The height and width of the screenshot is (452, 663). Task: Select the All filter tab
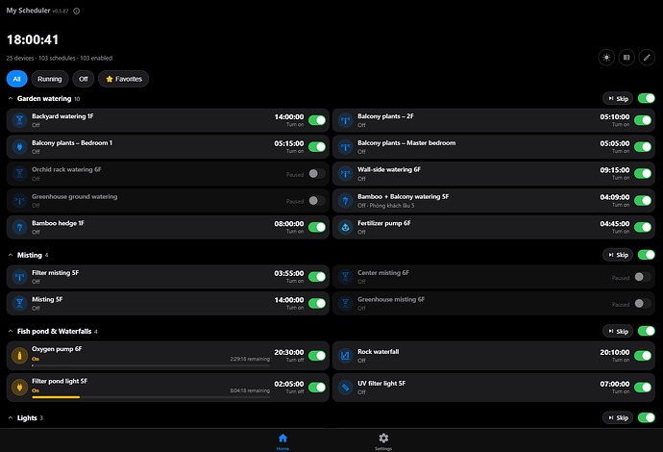click(x=17, y=79)
